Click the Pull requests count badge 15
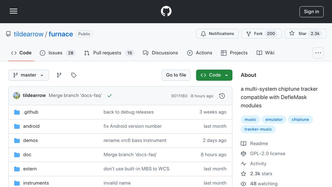The image size is (332, 187). pos(130,53)
